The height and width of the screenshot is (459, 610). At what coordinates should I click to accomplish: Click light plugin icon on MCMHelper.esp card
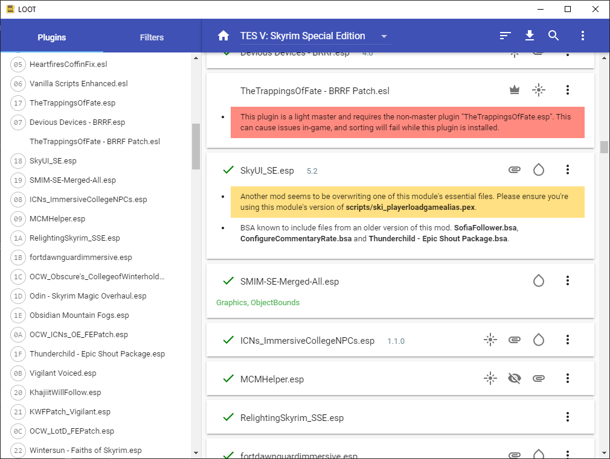tap(490, 378)
